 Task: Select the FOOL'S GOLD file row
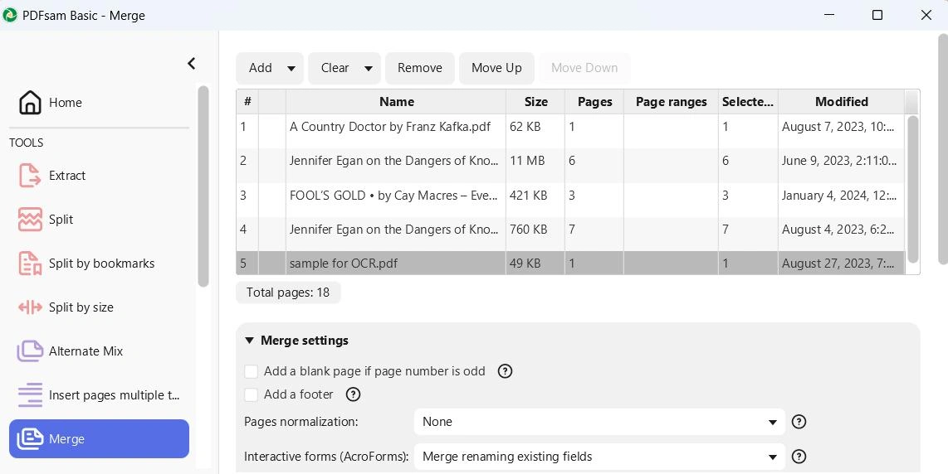[393, 196]
